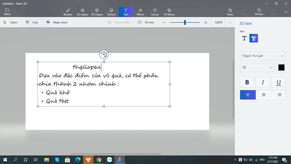Zoom in with the plus button

pos(206,22)
